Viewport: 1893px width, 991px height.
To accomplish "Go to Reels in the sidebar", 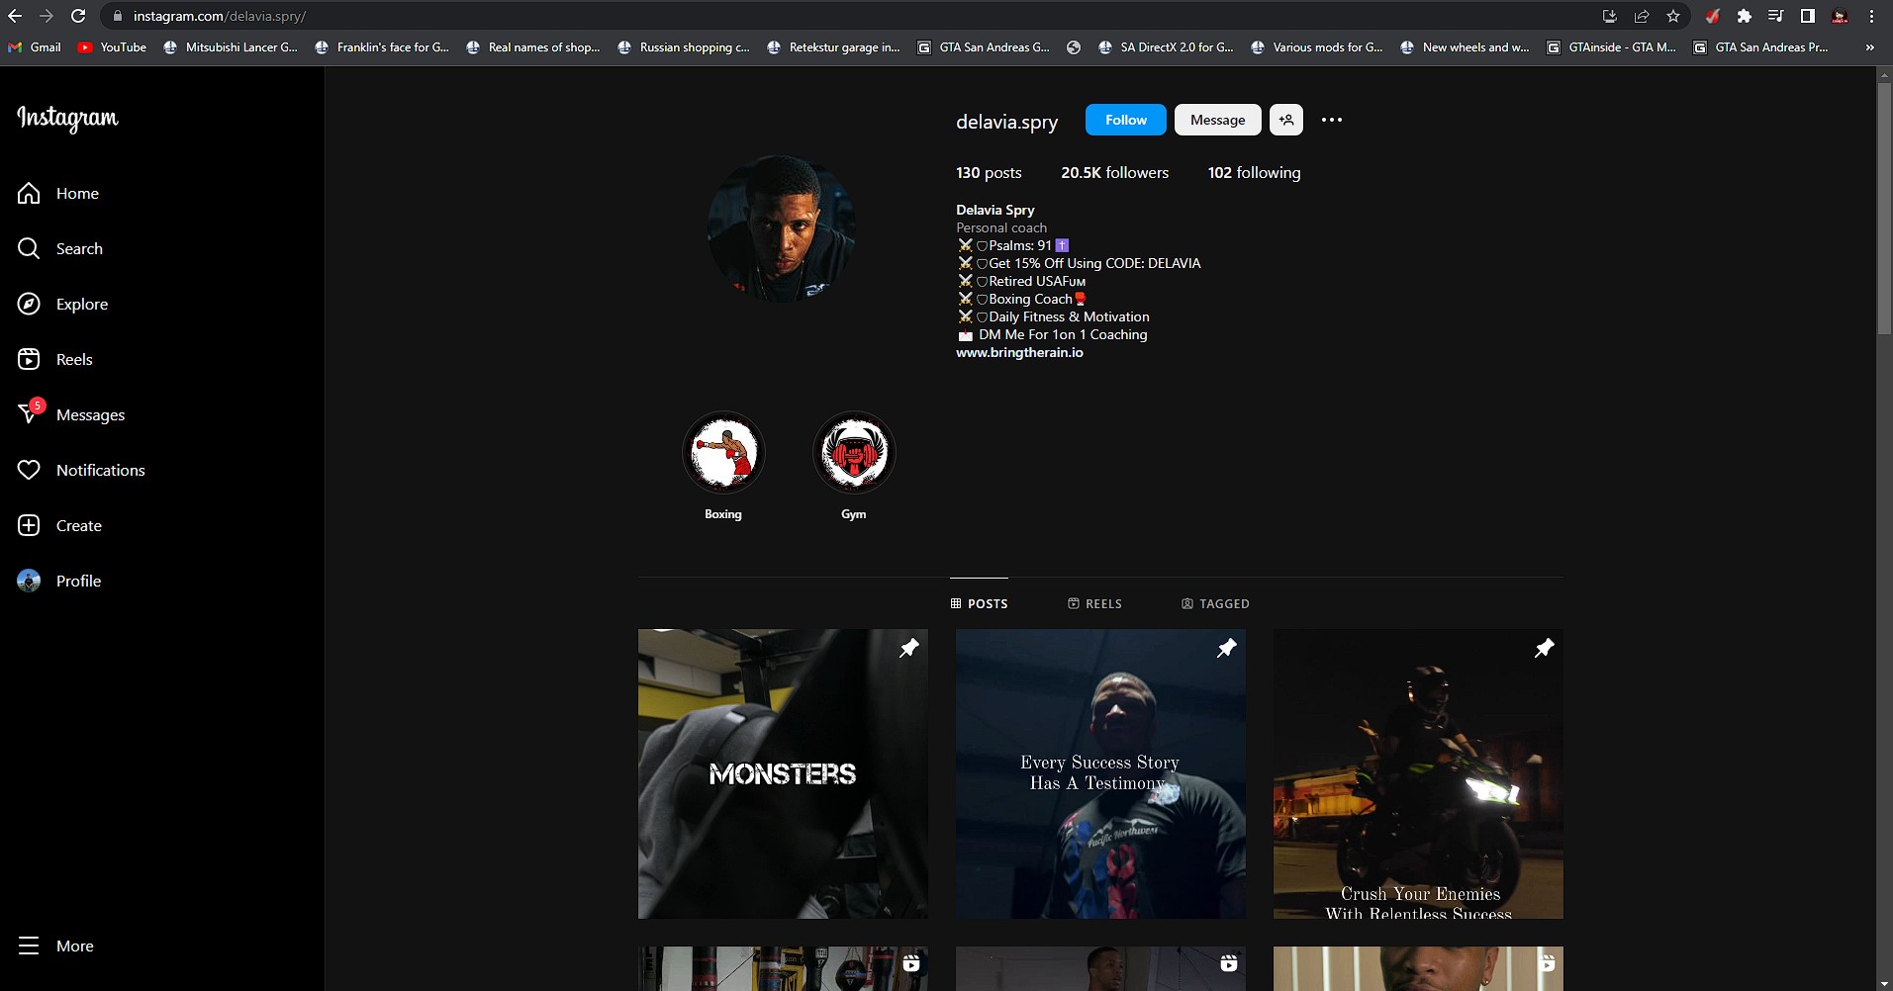I will tap(55, 360).
